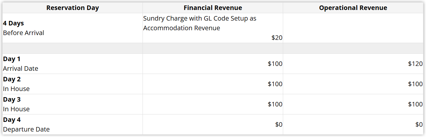Select the 4 Days Before Arrival cell
The height and width of the screenshot is (137, 426).
(x=73, y=28)
